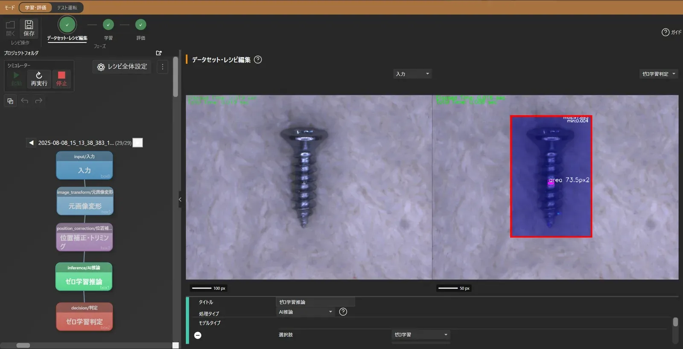The height and width of the screenshot is (349, 683).
Task: Select the 位置補正・トリミング node
Action: point(85,237)
